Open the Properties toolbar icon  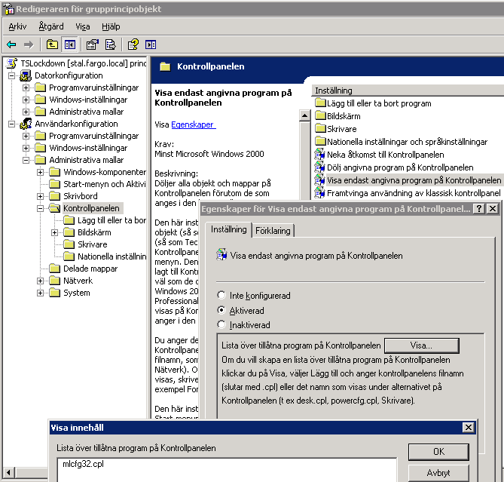93,45
